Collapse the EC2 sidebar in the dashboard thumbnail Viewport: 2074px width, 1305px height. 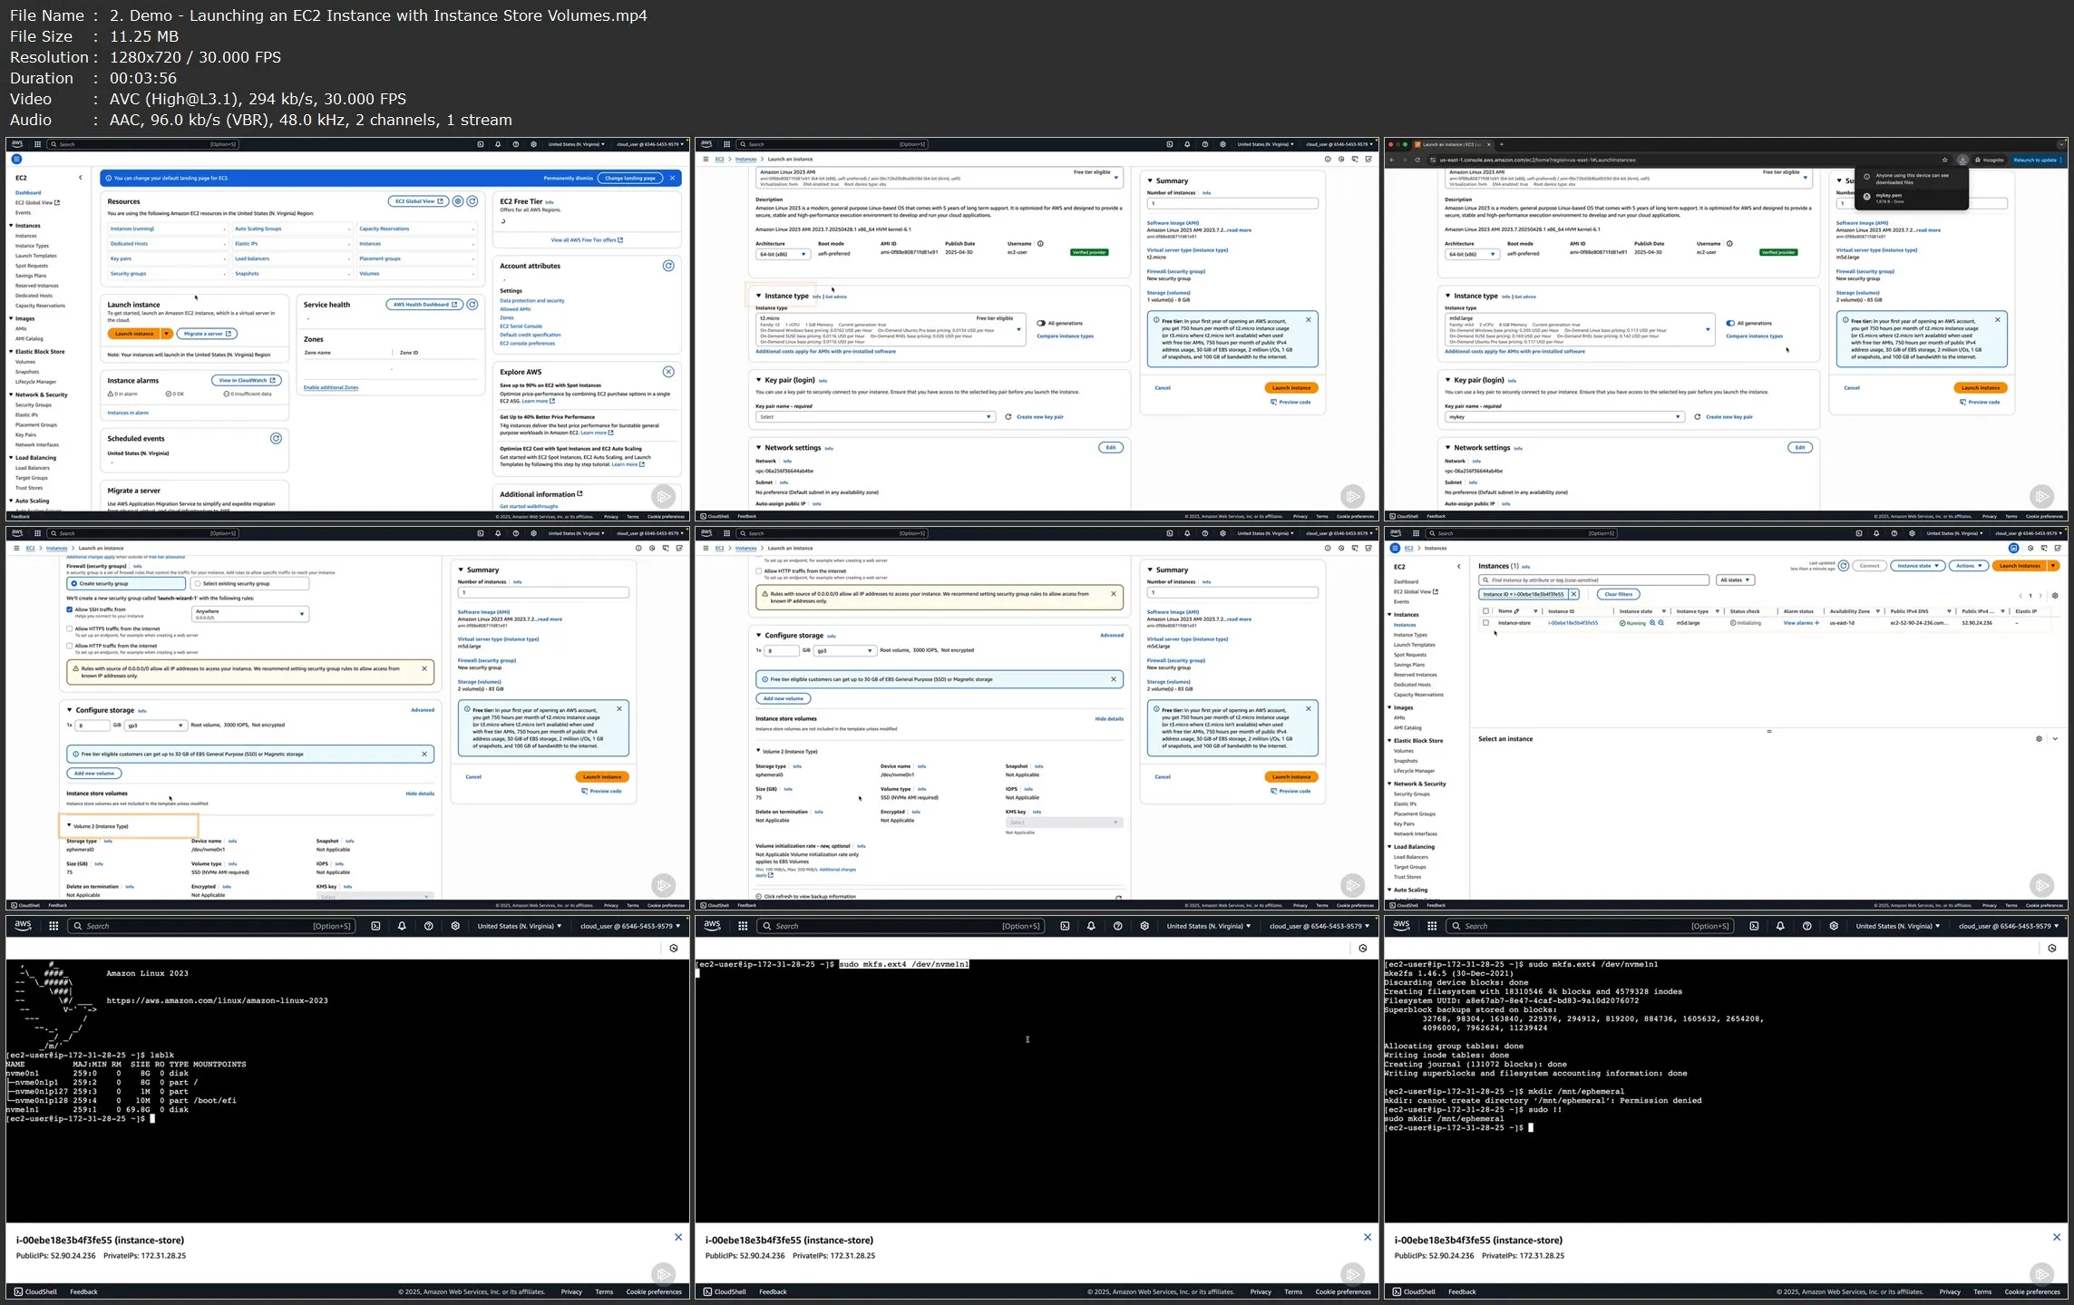tap(80, 178)
